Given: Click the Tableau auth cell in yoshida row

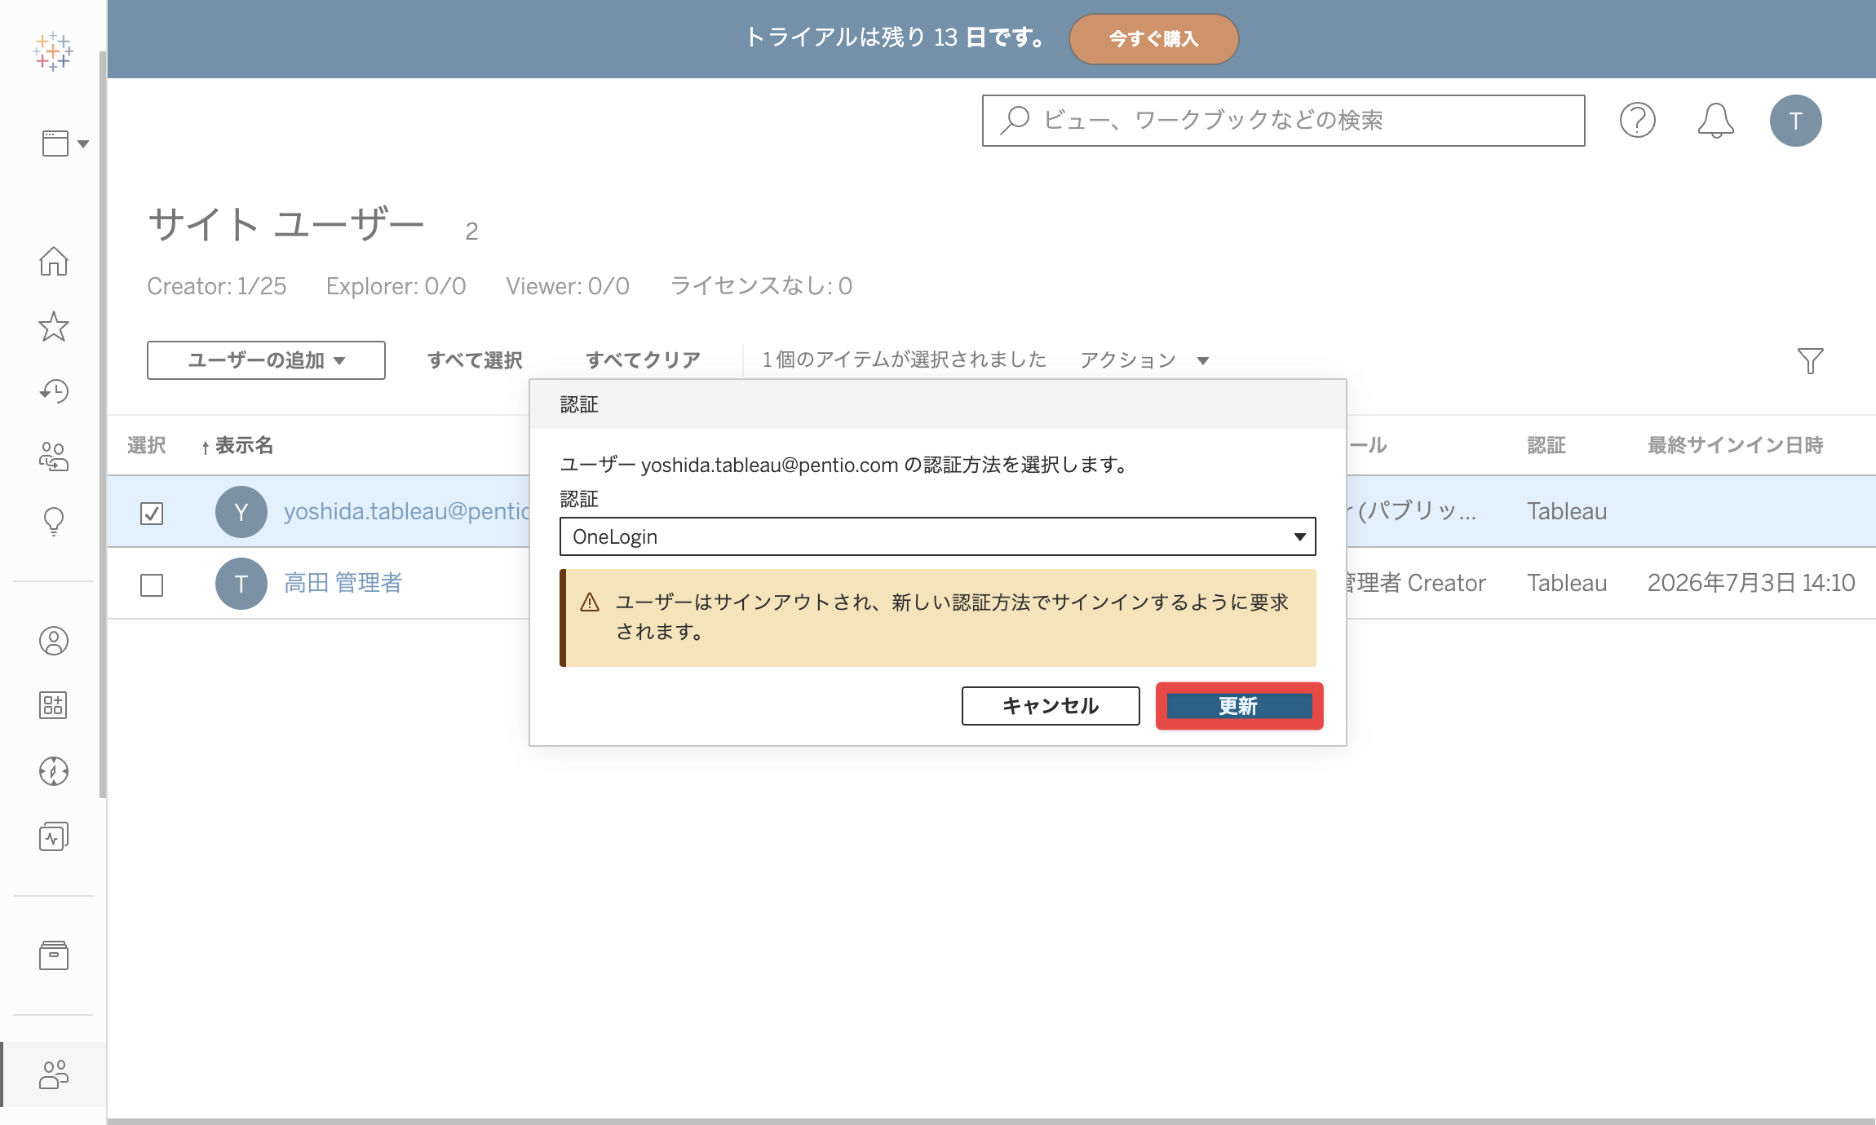Looking at the screenshot, I should point(1567,511).
